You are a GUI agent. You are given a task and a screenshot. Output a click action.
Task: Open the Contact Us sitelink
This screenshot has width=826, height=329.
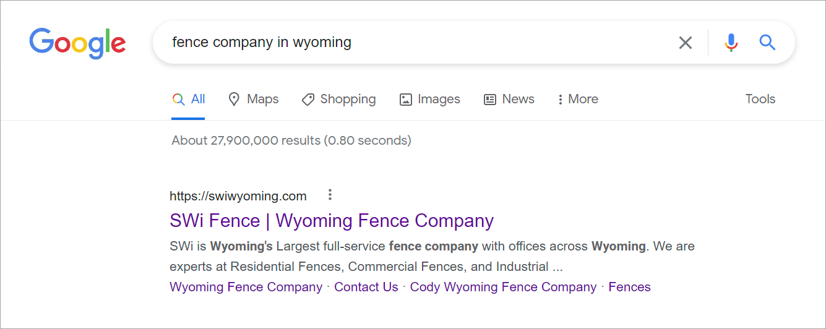[366, 287]
